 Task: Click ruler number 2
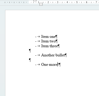coord(48,2)
